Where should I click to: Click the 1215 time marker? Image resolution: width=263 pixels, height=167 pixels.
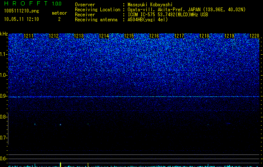[129, 36]
